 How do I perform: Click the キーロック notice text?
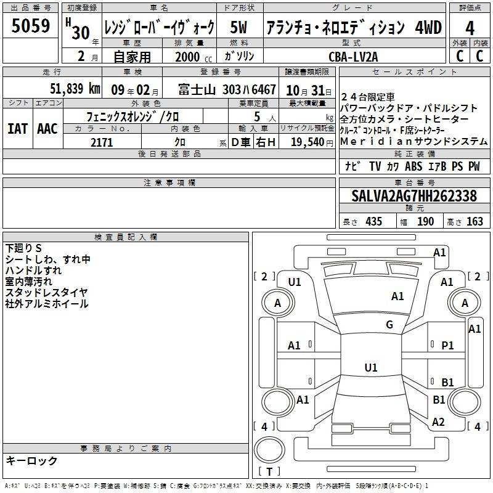[x=31, y=461]
